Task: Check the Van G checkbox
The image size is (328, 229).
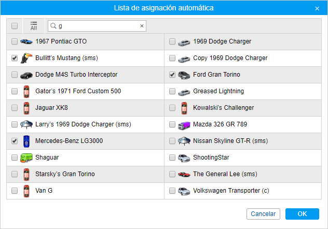Action: click(15, 191)
